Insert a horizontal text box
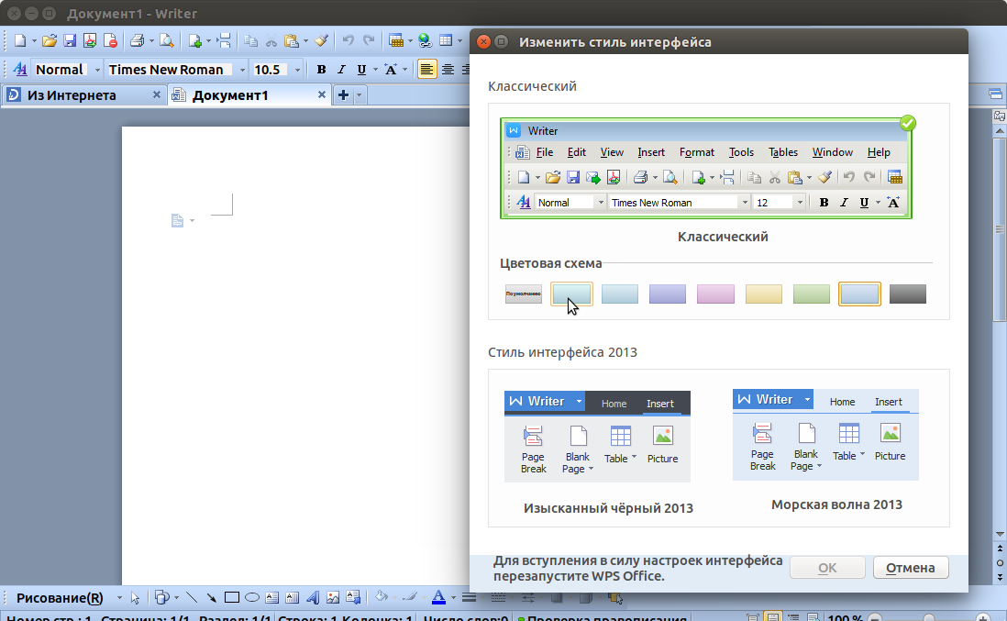The image size is (1007, 621). [x=271, y=598]
